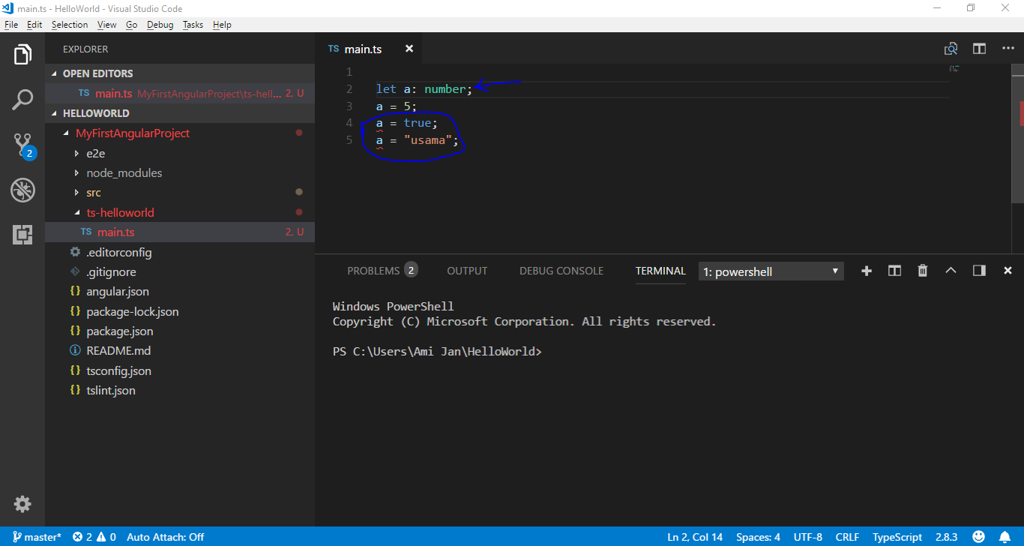Switch to the OUTPUT tab
The width and height of the screenshot is (1024, 546).
467,271
